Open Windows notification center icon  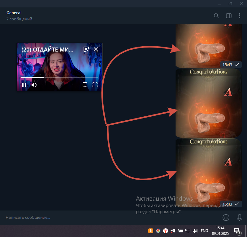[x=237, y=231]
